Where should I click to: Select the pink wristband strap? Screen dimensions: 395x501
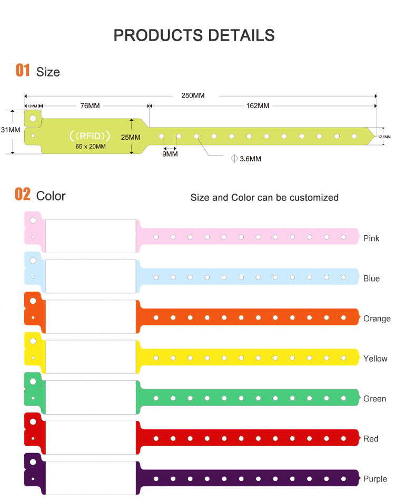(x=248, y=237)
